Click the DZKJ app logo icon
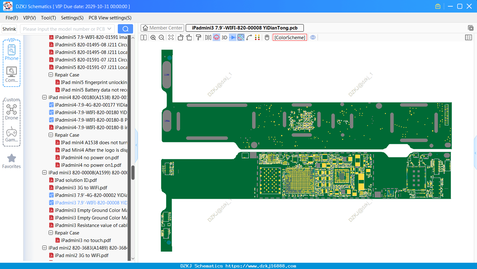The image size is (477, 269). pyautogui.click(x=8, y=6)
